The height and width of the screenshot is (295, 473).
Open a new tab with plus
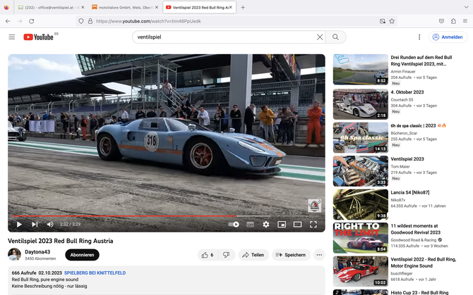[x=243, y=7]
